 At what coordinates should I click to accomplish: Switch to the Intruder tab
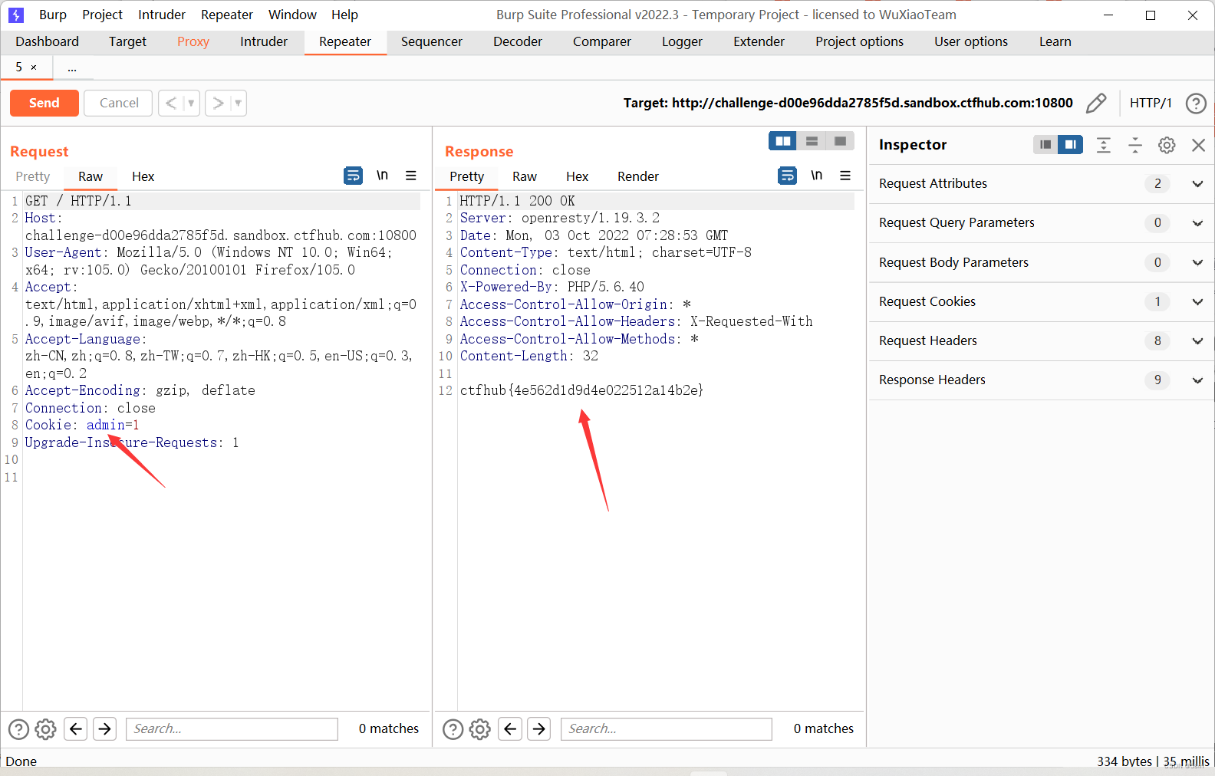(x=264, y=41)
